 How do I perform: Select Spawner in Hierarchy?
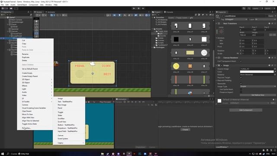(x=15, y=29)
